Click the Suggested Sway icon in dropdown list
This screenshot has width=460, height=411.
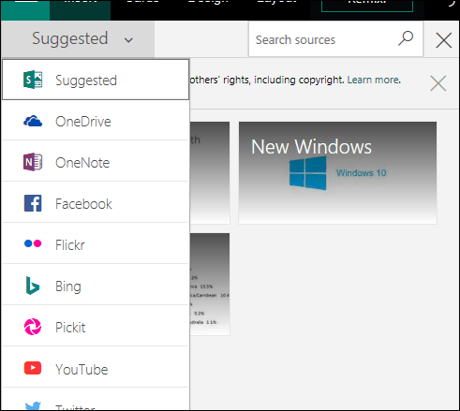click(x=33, y=80)
